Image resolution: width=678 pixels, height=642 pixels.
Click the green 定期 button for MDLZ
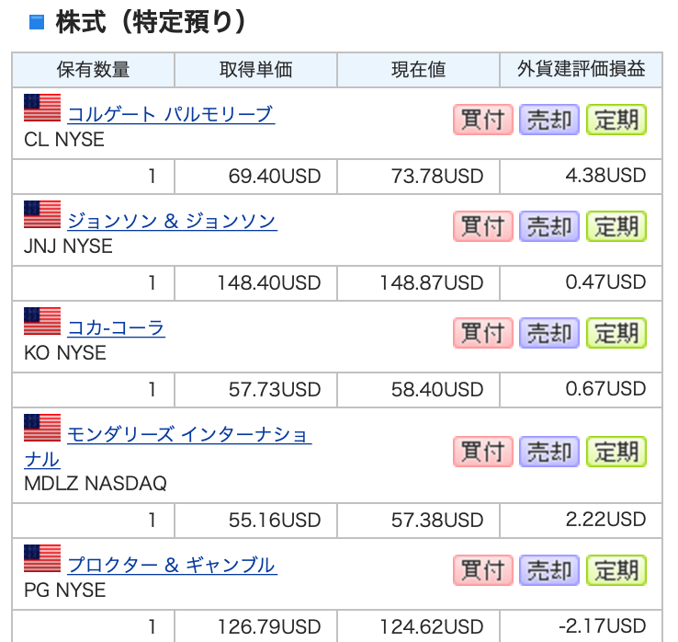click(x=616, y=452)
